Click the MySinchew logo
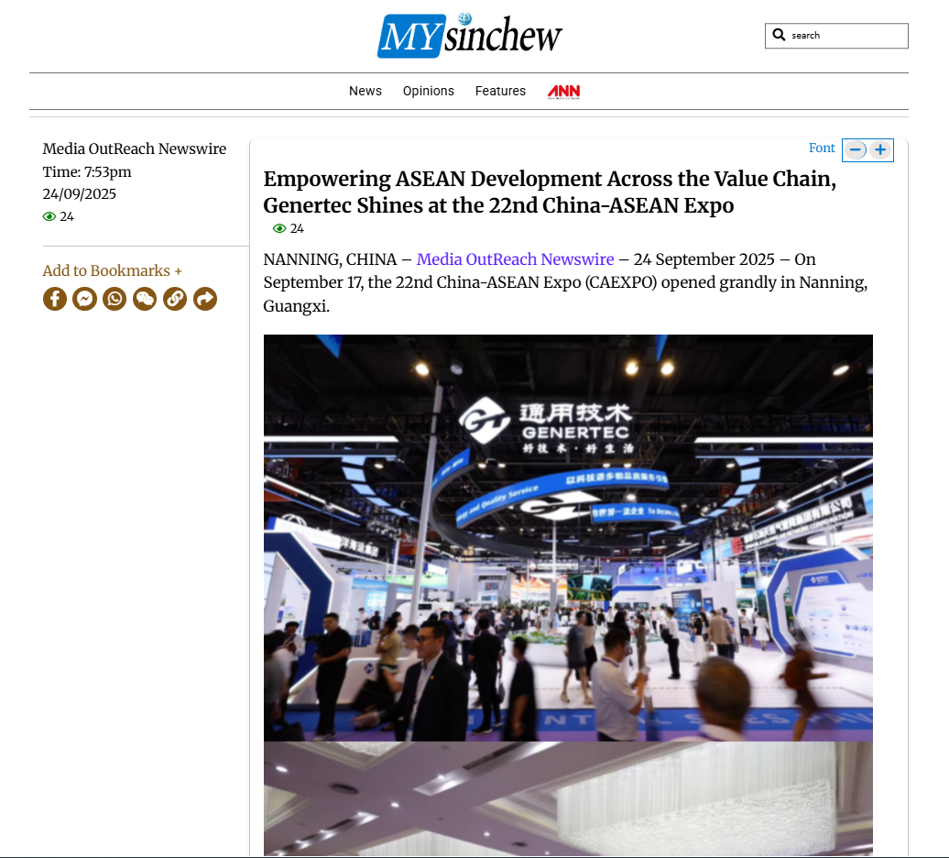This screenshot has height=858, width=949. click(469, 36)
